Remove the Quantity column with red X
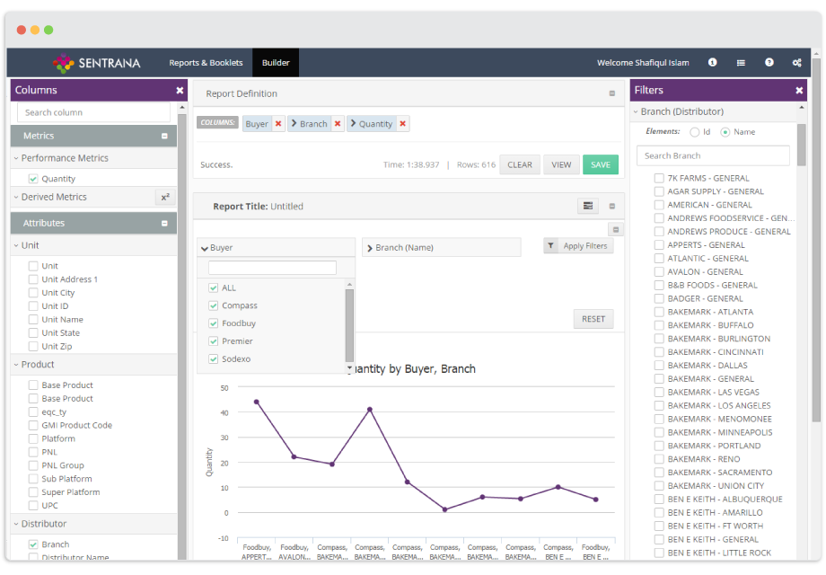The image size is (826, 575). point(402,123)
